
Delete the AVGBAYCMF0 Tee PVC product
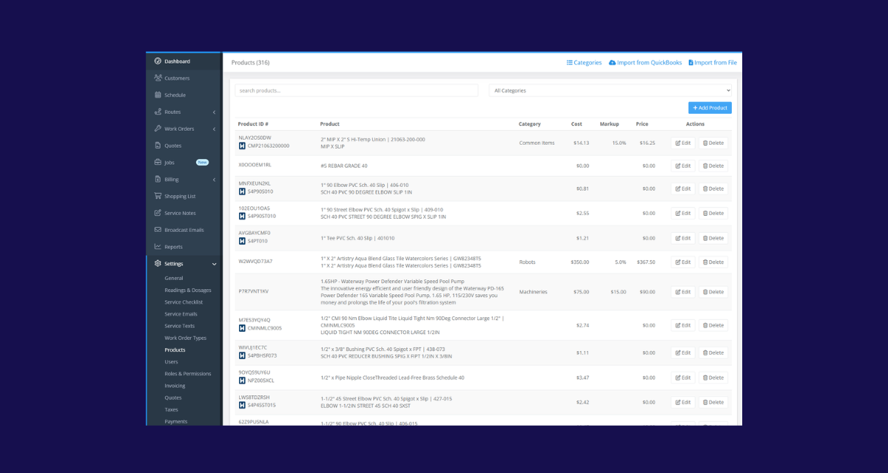[713, 238]
